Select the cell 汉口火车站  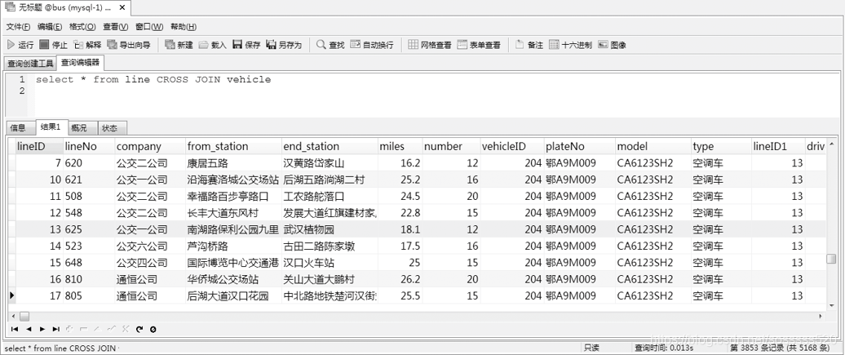pos(330,263)
